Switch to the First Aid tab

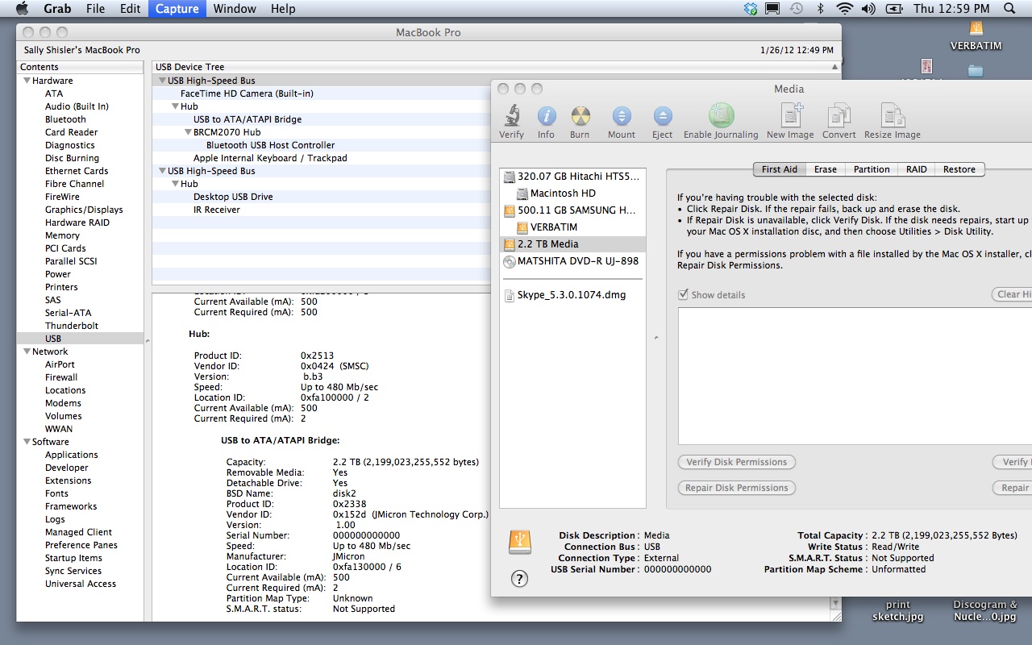pos(780,169)
